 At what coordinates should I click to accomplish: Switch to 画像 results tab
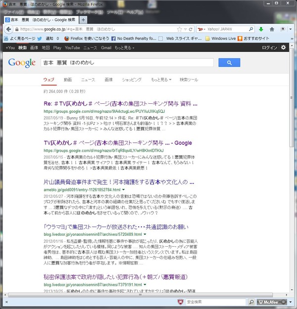point(108,80)
